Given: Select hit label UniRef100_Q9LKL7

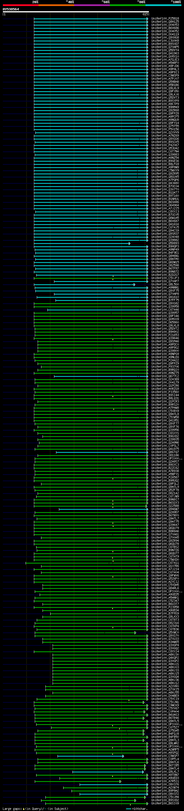Looking at the screenshot, I should click(x=165, y=772).
